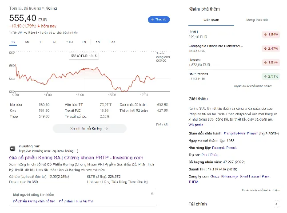Click the Phản hồi feedback link
287x213 pixels.
tap(162, 125)
